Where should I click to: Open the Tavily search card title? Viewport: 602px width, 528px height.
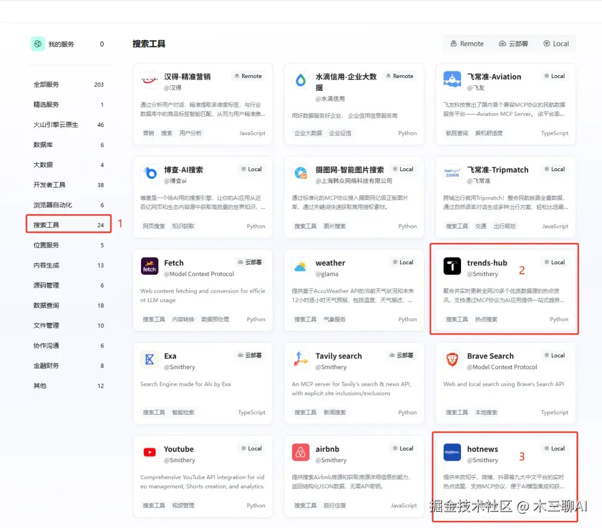coord(338,356)
